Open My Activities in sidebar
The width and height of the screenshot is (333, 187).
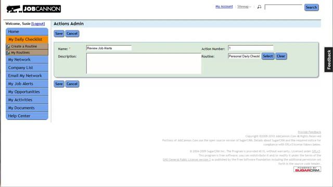click(27, 100)
